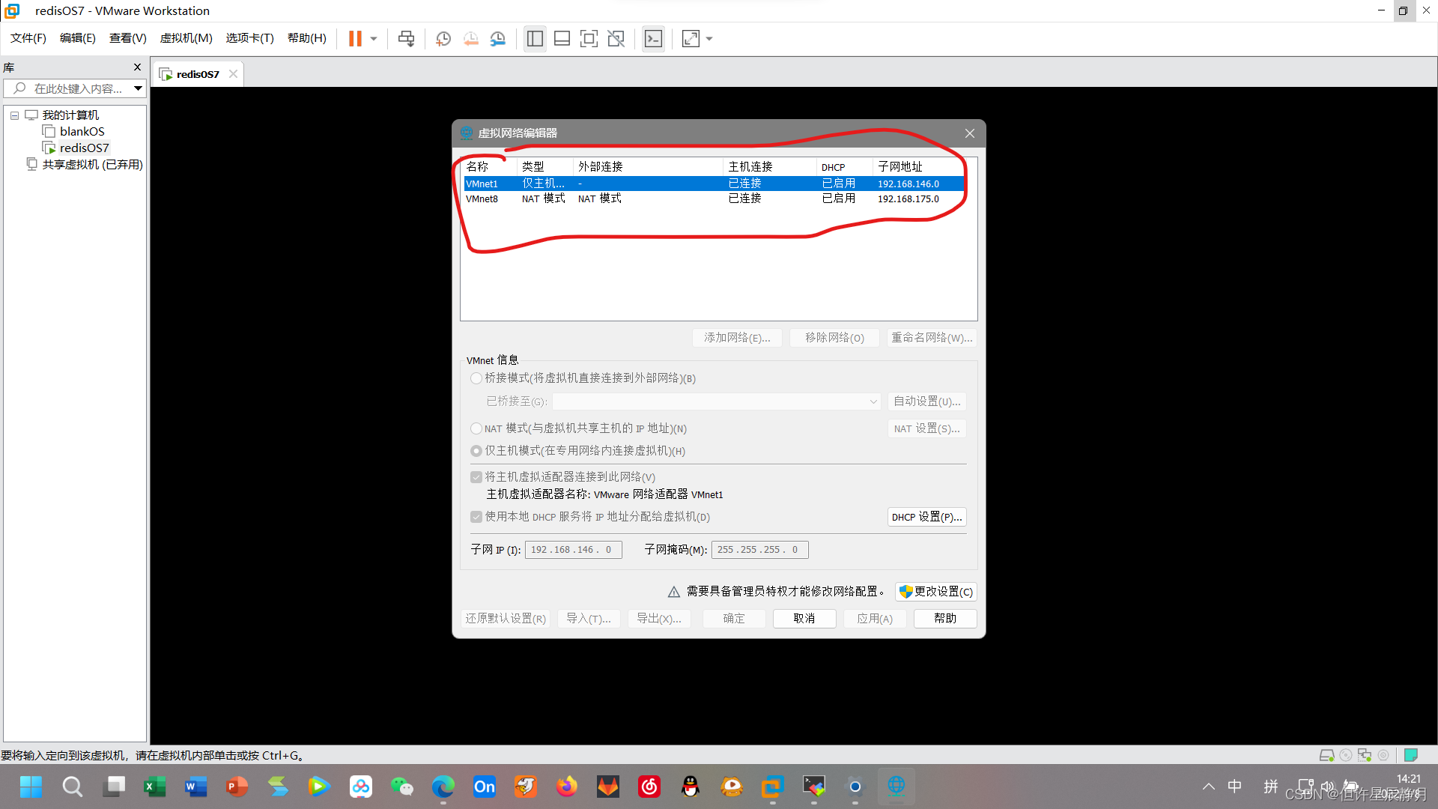Open the library search filter dropdown
The height and width of the screenshot is (809, 1438).
click(x=138, y=88)
